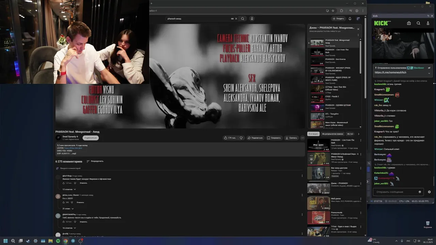Open Chrome media controls icon
Screen dimensions: 436x245
[x=351, y=11]
